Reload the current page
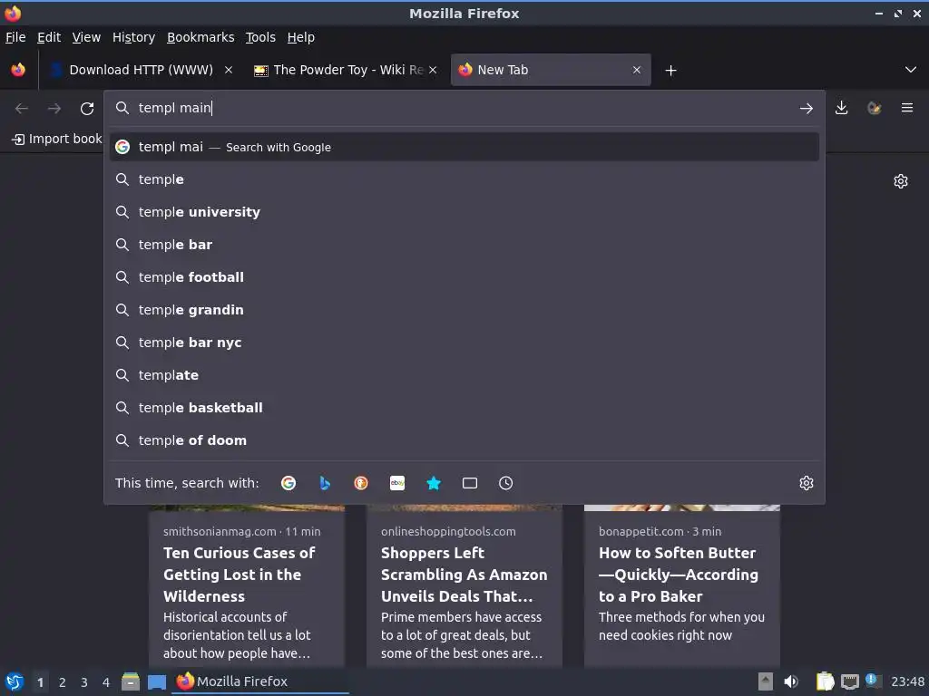Screen dimensions: 929x696 click(x=87, y=109)
